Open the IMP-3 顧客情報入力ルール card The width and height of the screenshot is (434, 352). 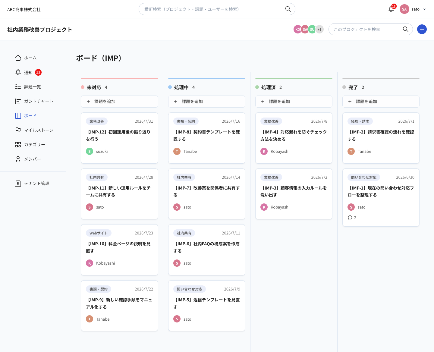294,194
